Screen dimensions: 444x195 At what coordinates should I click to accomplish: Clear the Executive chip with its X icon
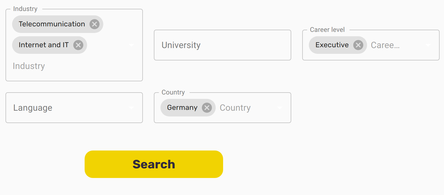click(358, 45)
